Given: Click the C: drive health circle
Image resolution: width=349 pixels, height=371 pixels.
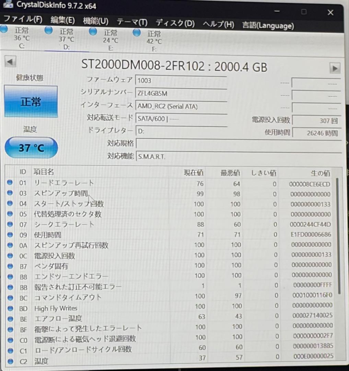Looking at the screenshot, I should click(x=4, y=31).
